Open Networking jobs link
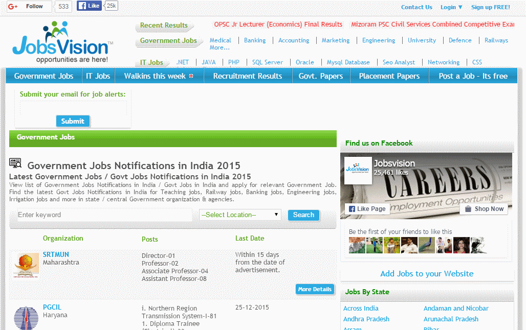526x330 pixels. point(443,62)
